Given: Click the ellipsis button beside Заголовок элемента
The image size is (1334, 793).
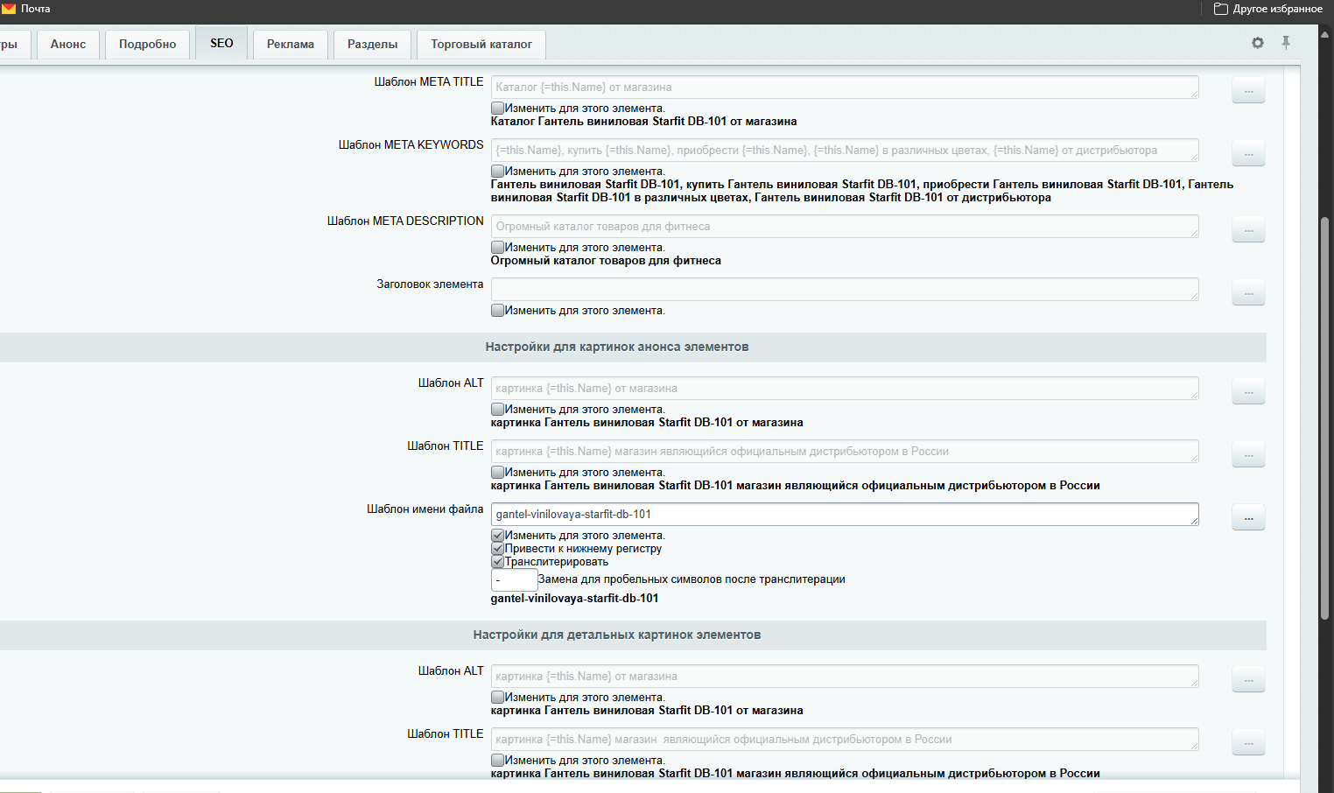Looking at the screenshot, I should point(1248,292).
